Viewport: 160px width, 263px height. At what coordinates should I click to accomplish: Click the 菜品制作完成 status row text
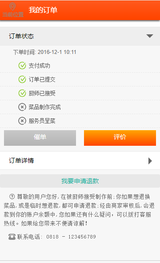coord(44,107)
